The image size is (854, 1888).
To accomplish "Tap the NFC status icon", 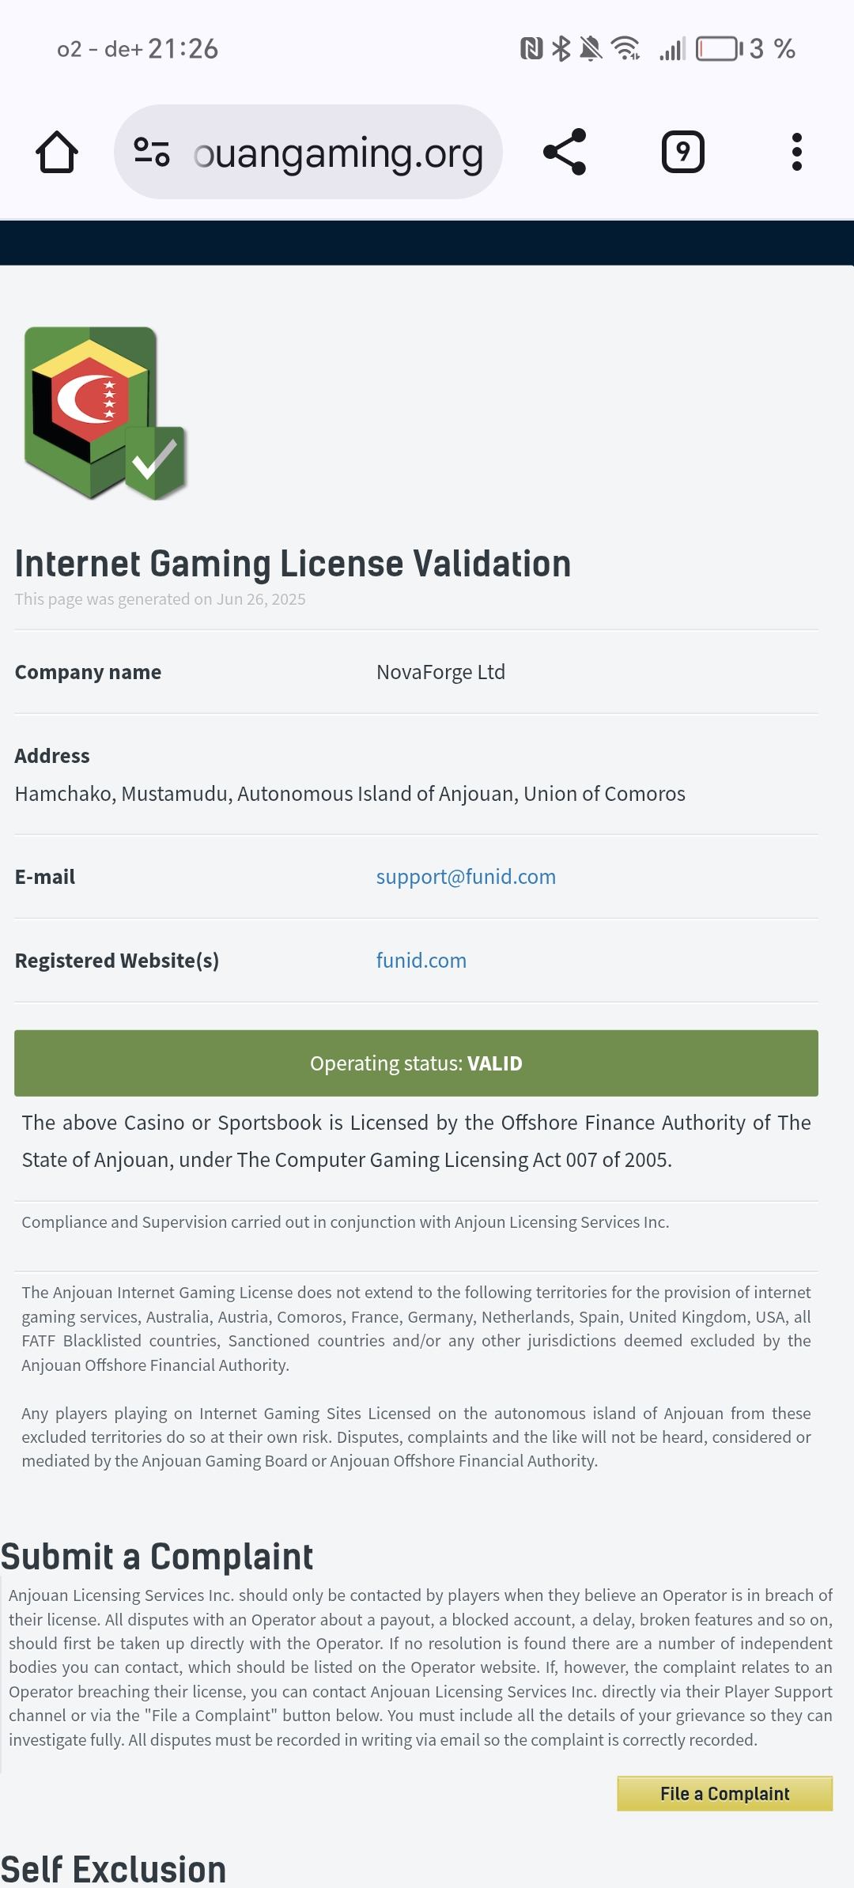I will point(531,49).
